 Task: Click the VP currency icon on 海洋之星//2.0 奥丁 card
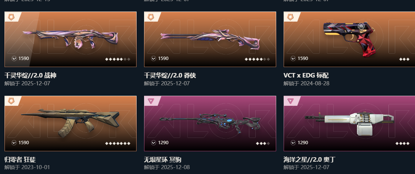click(293, 143)
